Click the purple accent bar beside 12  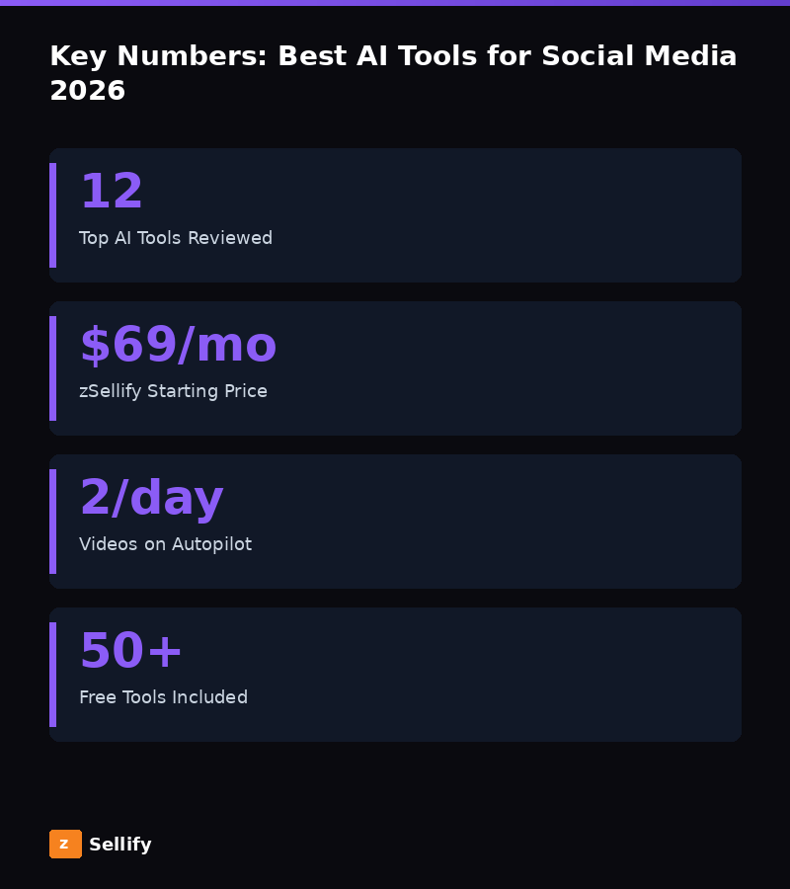tap(53, 215)
